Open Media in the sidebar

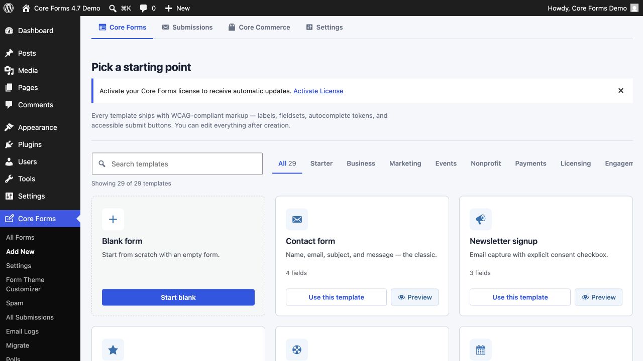(40, 70)
